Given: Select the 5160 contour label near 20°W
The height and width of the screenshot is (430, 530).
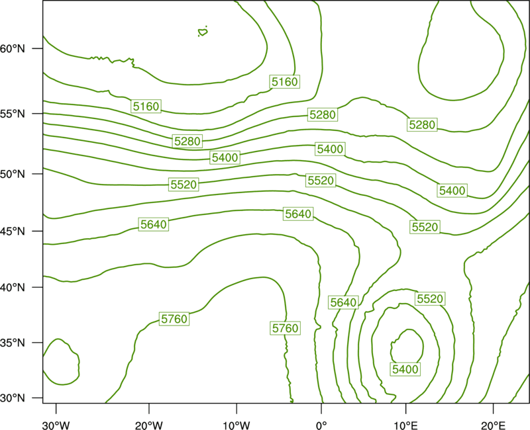Looking at the screenshot, I should [146, 107].
